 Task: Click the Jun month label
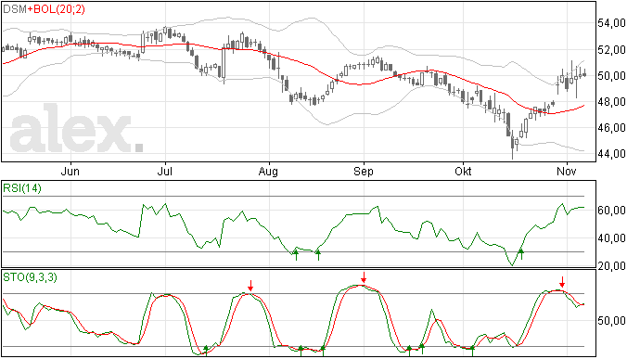(70, 171)
